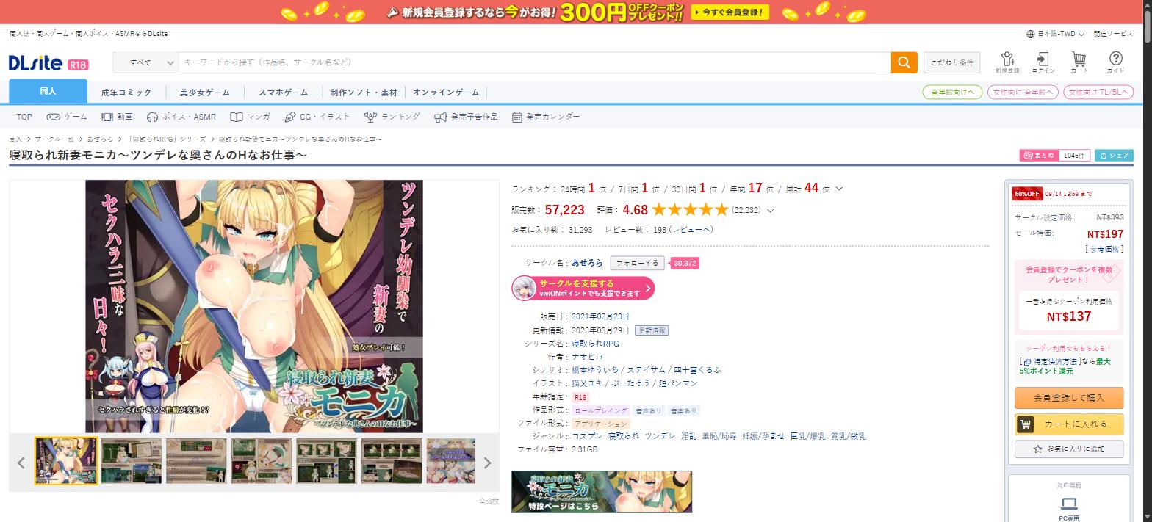Screen dimensions: 1152x522
Task: Open the 参考価格 link
Action: 1104,250
